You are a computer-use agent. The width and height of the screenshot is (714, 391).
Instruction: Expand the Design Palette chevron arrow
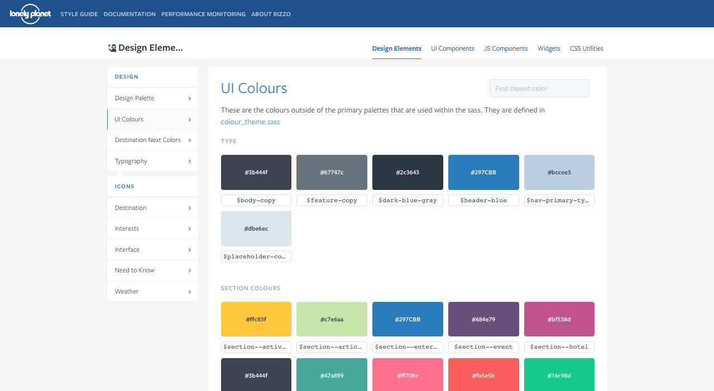click(x=190, y=99)
